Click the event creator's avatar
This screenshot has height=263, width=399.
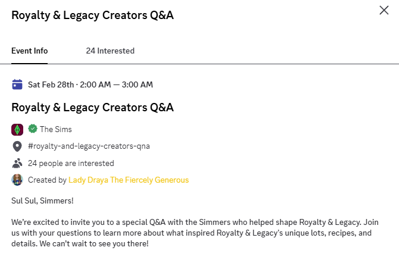[17, 180]
